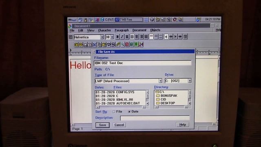
Task: Right-align the paragraph via the align-right icon
Action: (142, 36)
